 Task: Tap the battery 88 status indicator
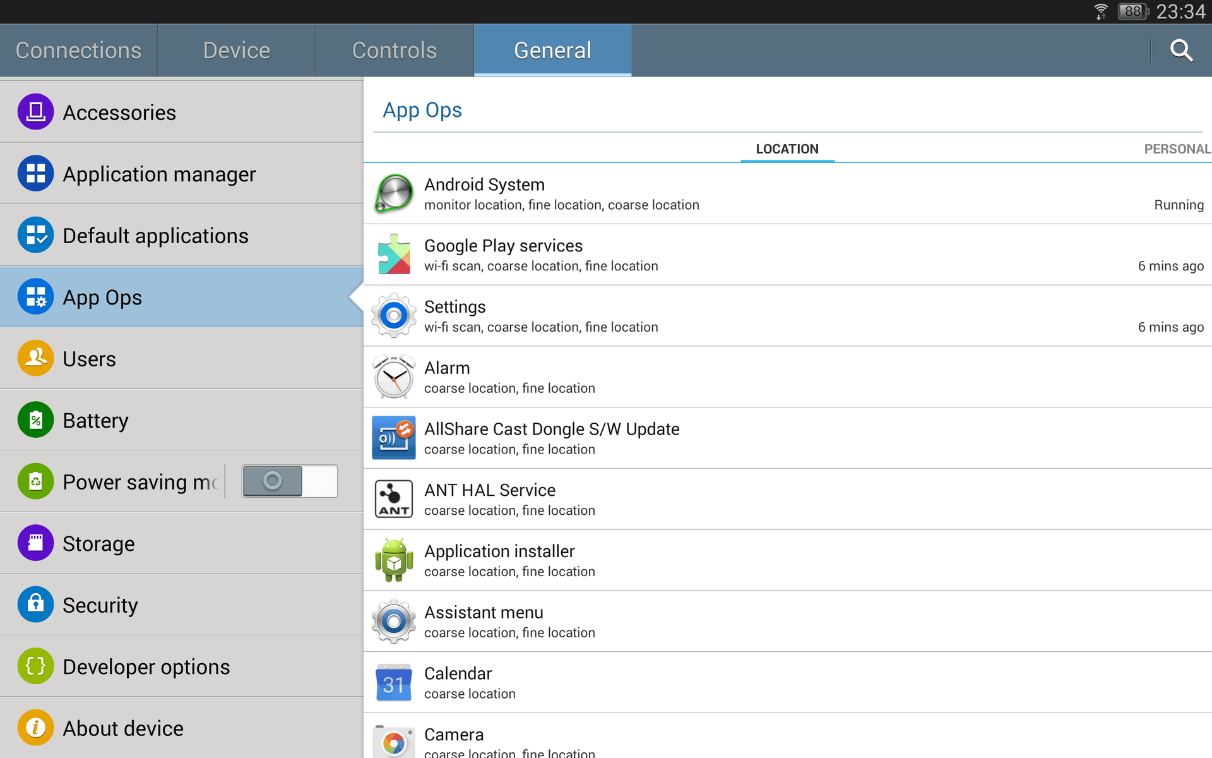[x=1134, y=12]
